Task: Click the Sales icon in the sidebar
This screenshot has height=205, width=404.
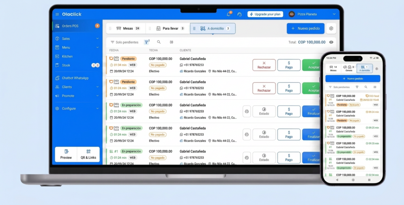Action: (x=57, y=39)
